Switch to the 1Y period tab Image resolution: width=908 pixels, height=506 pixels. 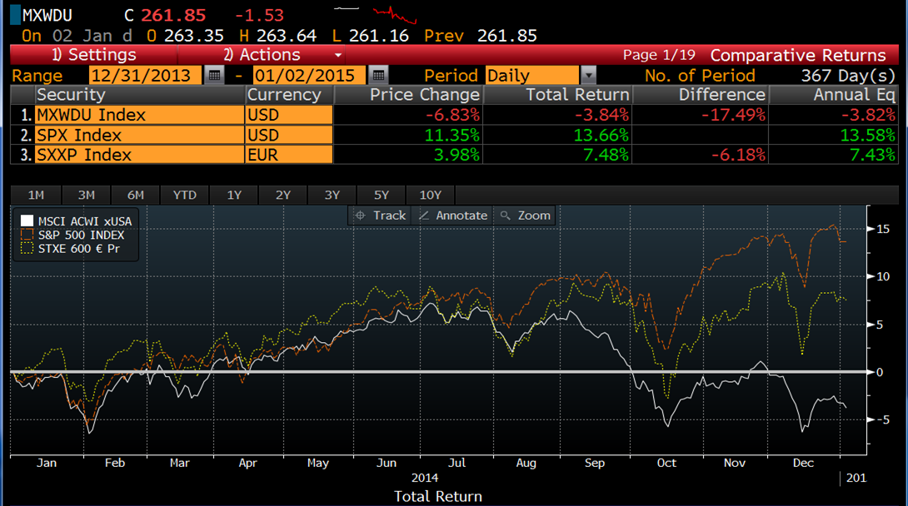tap(234, 195)
